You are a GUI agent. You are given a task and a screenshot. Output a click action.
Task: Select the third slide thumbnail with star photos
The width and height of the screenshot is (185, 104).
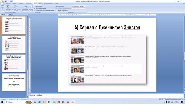(14, 63)
